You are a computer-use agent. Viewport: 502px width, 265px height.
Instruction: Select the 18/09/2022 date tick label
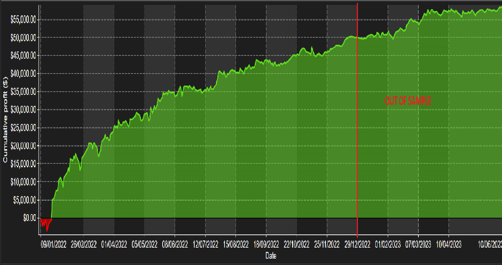266,245
